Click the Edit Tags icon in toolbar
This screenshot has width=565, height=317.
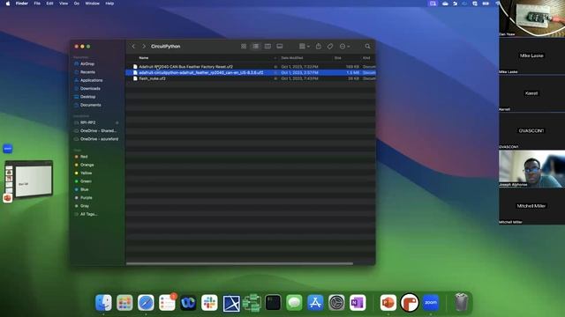(x=330, y=47)
